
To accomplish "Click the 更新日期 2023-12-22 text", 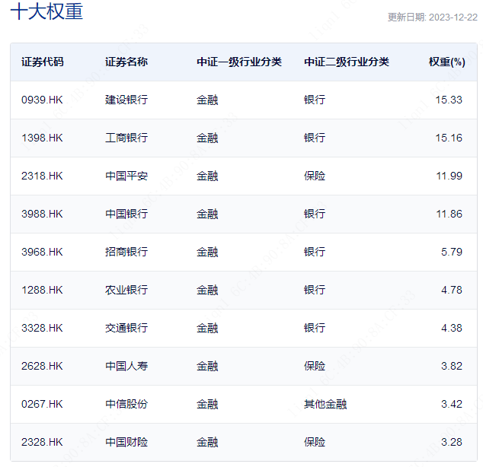I will pyautogui.click(x=432, y=17).
